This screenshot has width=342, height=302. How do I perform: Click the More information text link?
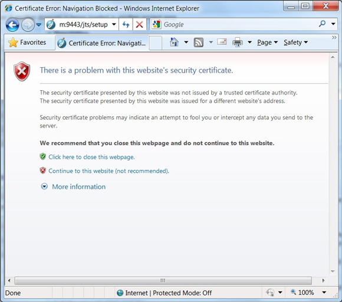point(79,187)
